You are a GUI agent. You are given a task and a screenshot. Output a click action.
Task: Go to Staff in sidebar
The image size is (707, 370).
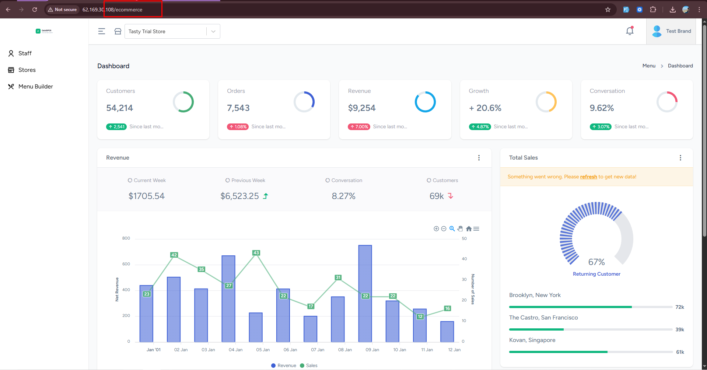pyautogui.click(x=25, y=53)
